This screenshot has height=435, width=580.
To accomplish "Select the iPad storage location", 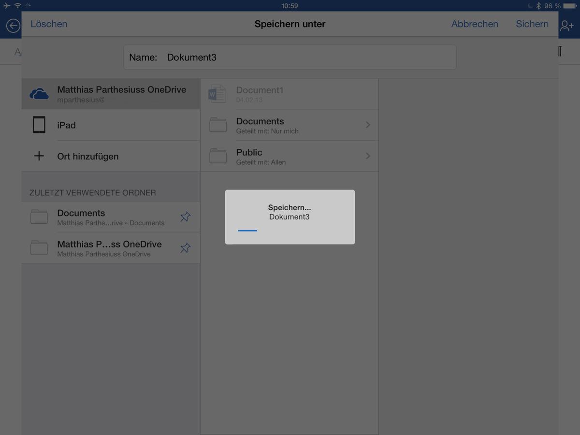I will click(111, 125).
